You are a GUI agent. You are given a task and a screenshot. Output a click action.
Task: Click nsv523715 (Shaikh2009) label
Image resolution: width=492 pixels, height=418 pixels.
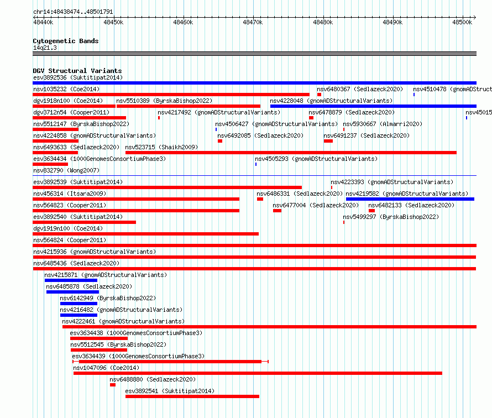[161, 147]
